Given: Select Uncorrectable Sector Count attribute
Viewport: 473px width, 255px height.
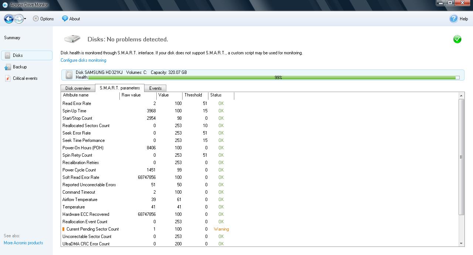Looking at the screenshot, I should point(87,237).
